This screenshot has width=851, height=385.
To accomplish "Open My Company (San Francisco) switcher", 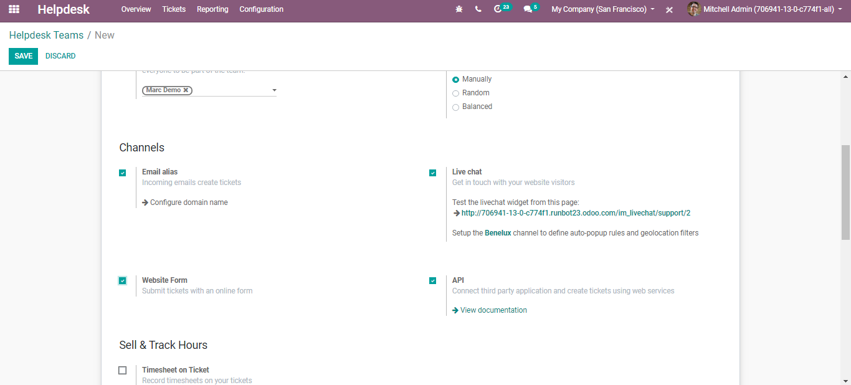I will pos(603,9).
